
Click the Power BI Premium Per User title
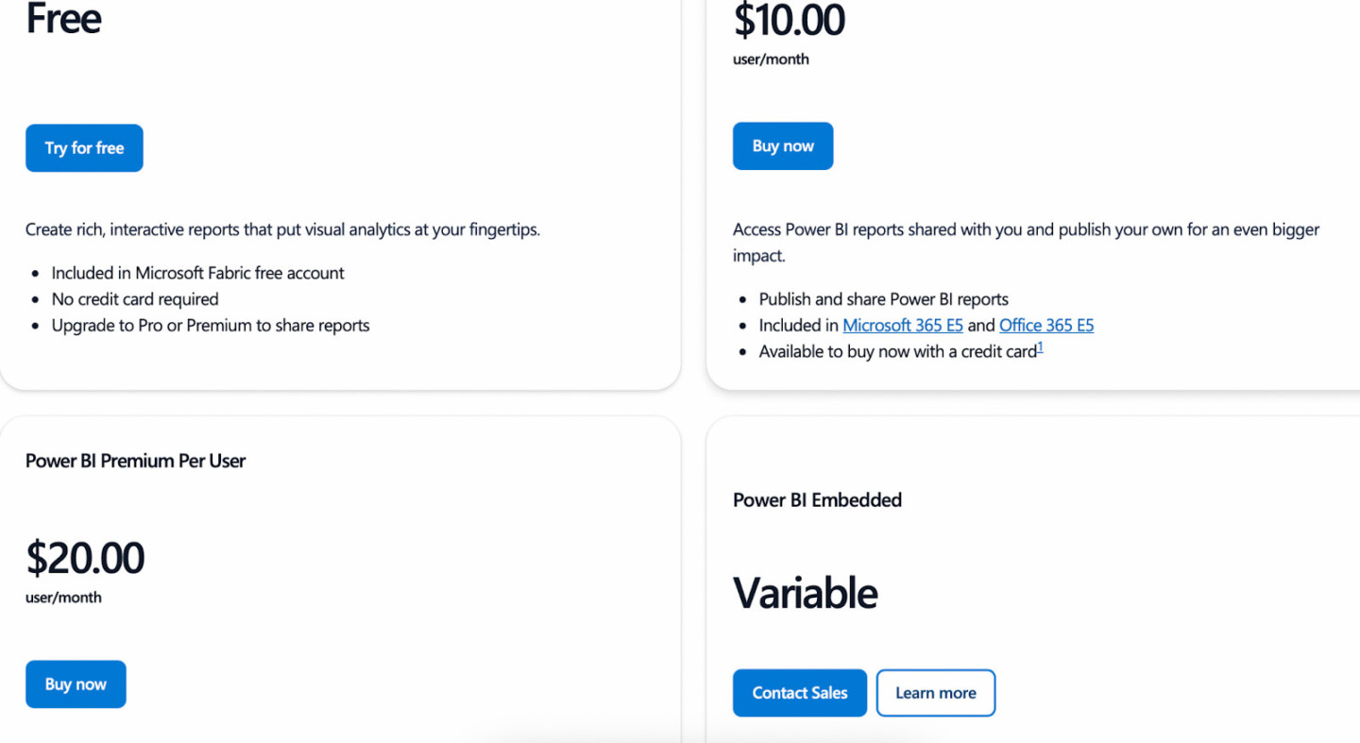tap(135, 461)
